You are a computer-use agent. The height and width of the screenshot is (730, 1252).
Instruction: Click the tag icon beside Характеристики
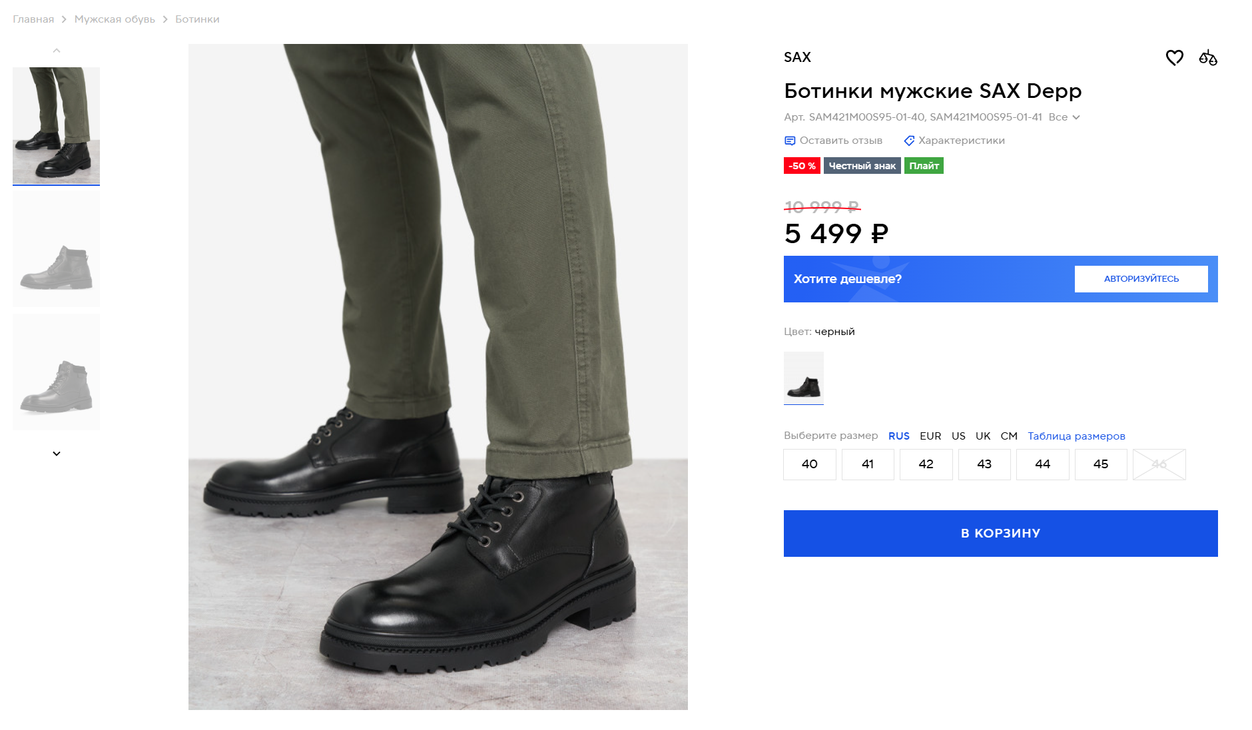909,141
